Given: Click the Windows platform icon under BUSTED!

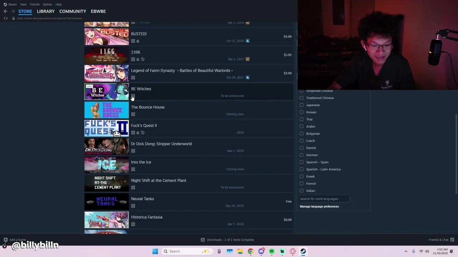Looking at the screenshot, I should click(133, 41).
